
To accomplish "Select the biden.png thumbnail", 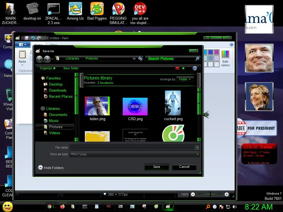I will pyautogui.click(x=97, y=106).
